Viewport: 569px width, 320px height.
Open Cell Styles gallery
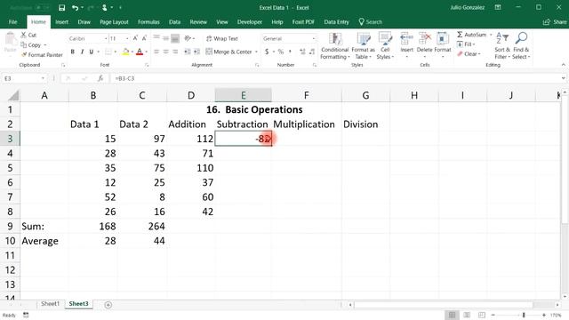point(385,45)
